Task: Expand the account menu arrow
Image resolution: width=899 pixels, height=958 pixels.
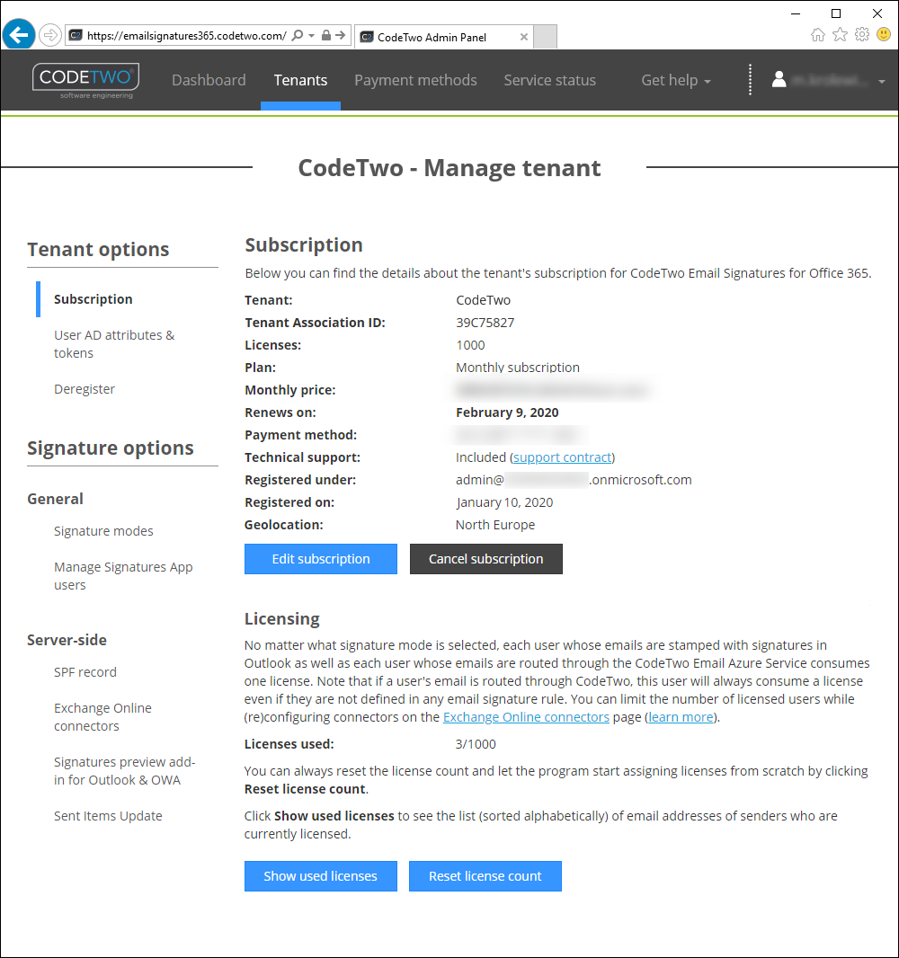Action: tap(882, 79)
